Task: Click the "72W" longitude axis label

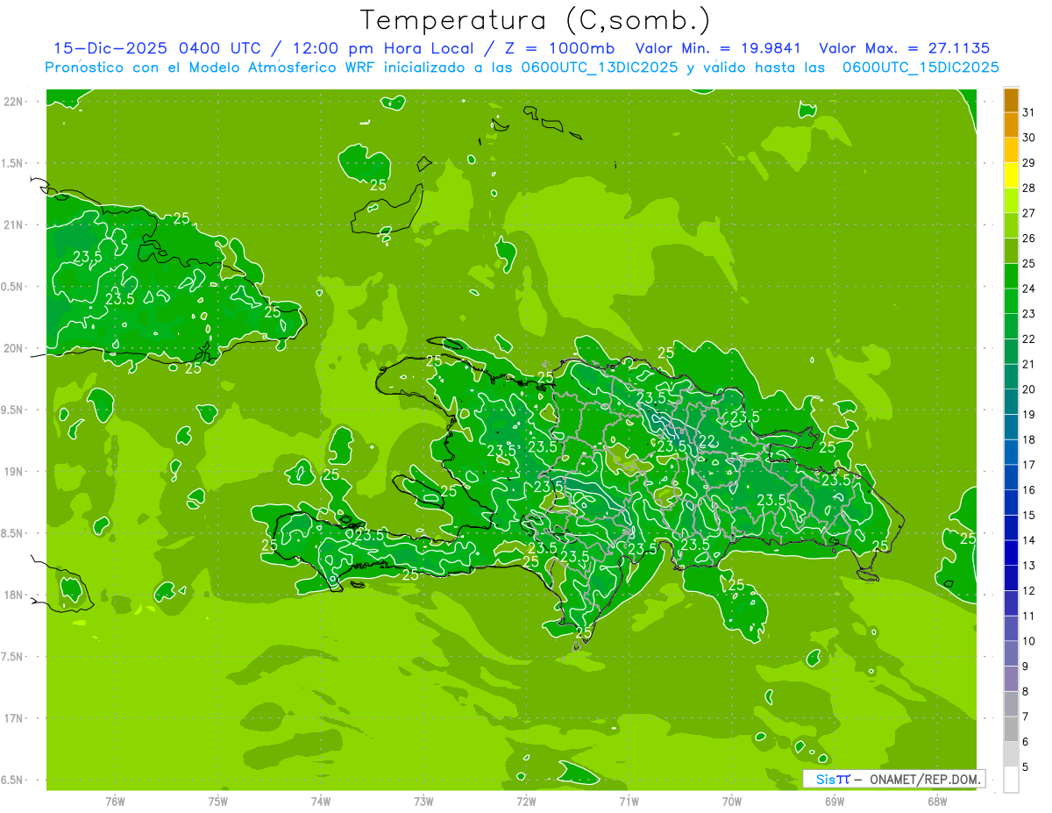Action: tap(526, 802)
